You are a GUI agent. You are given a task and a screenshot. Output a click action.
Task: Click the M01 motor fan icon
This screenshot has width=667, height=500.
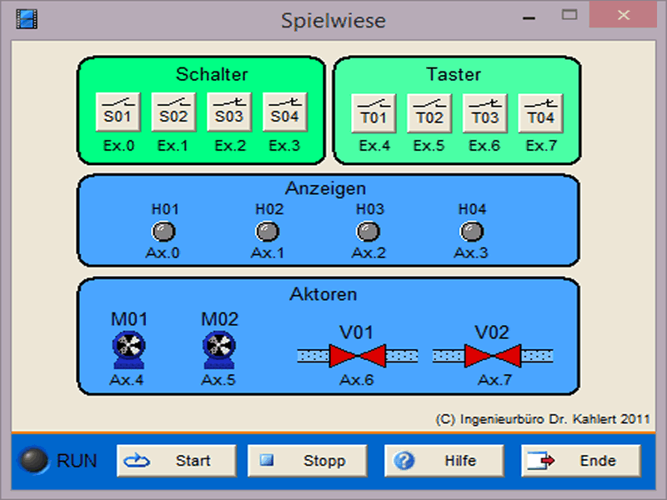click(x=129, y=351)
